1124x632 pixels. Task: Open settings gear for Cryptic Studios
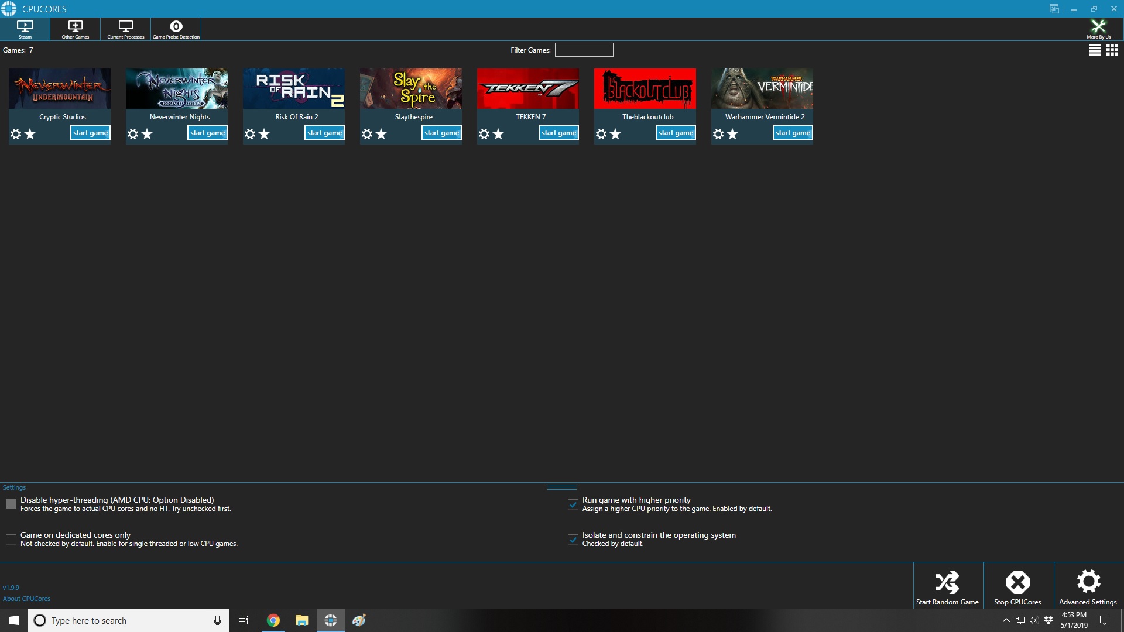[16, 134]
